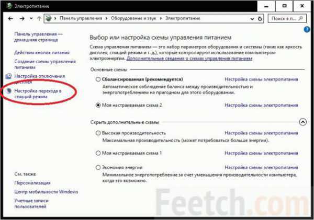Collapse the additional power plans section
Screen dimensions: 314x220
pos(303,122)
